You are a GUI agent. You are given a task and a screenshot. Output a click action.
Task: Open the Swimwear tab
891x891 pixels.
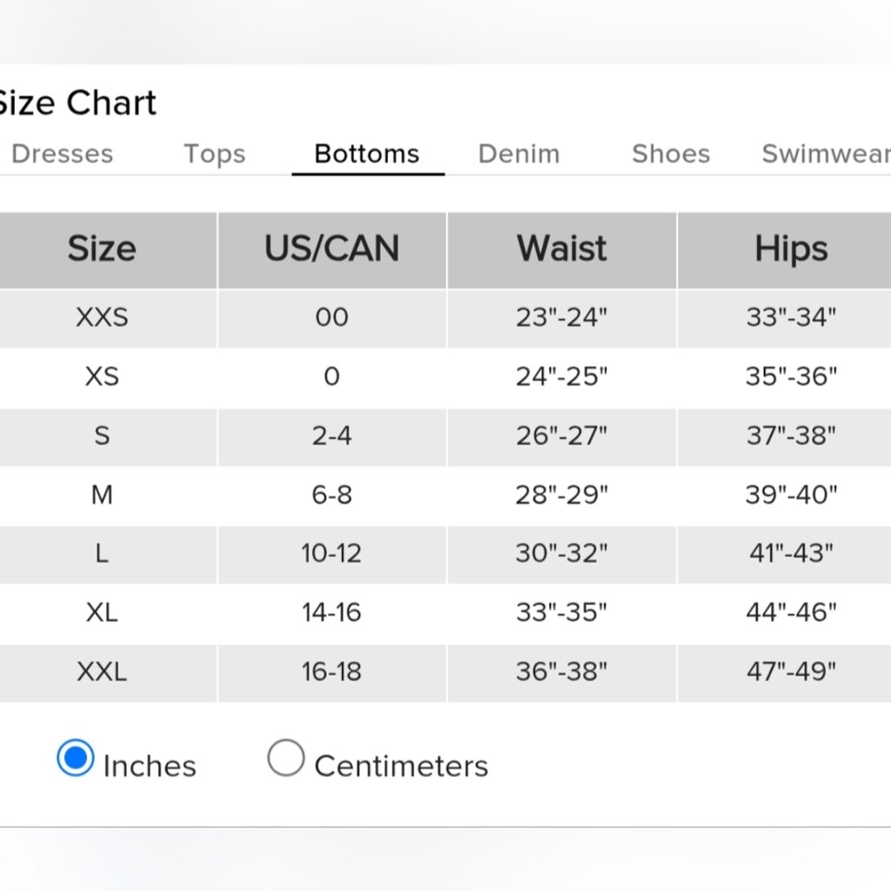826,154
